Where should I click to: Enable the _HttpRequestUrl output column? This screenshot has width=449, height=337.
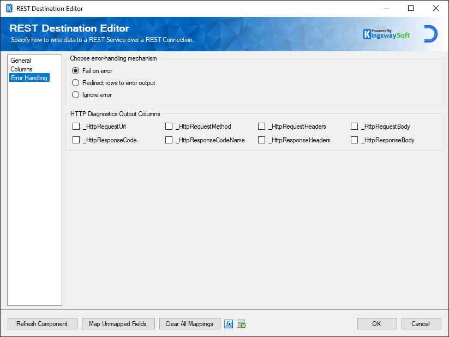point(76,126)
